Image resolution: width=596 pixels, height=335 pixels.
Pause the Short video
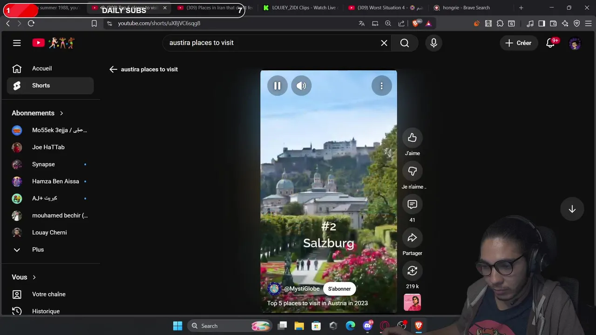click(277, 86)
